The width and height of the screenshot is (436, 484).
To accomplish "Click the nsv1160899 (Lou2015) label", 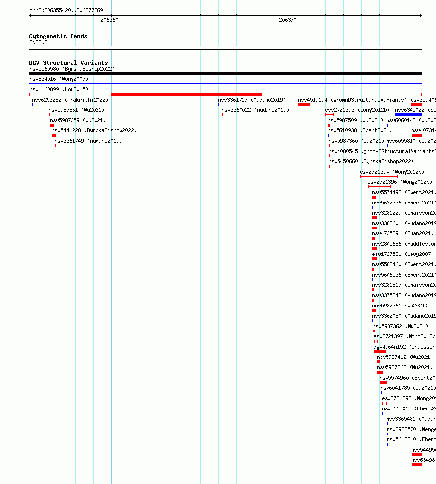I will coord(59,89).
